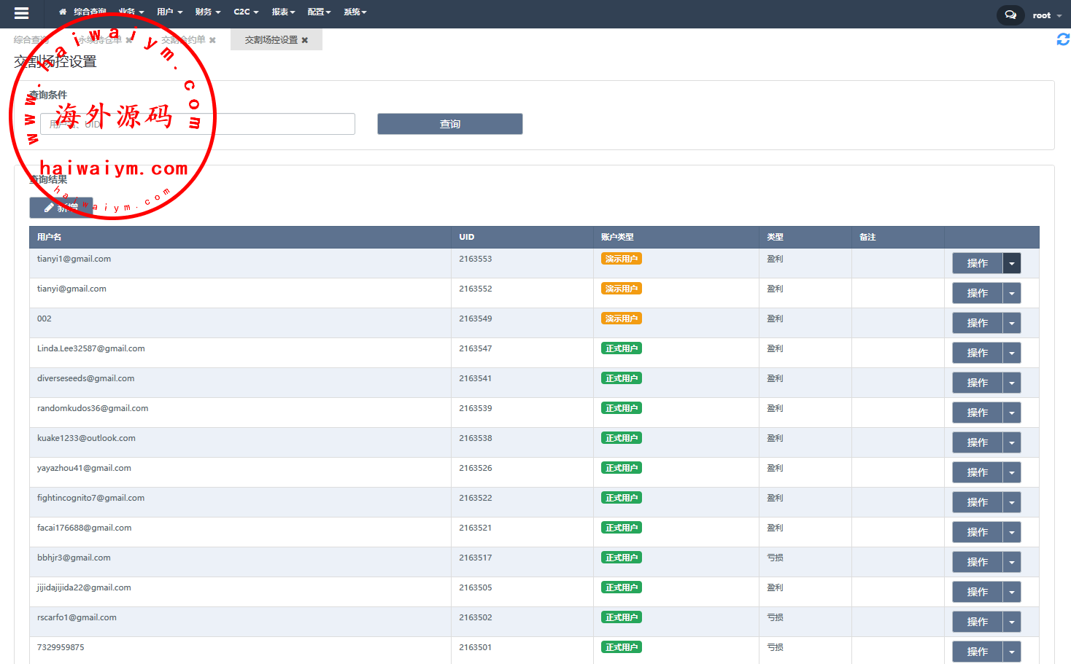The image size is (1071, 664).
Task: Expand action dropdown arrow for tianyi1@gmail.com
Action: (x=1011, y=263)
